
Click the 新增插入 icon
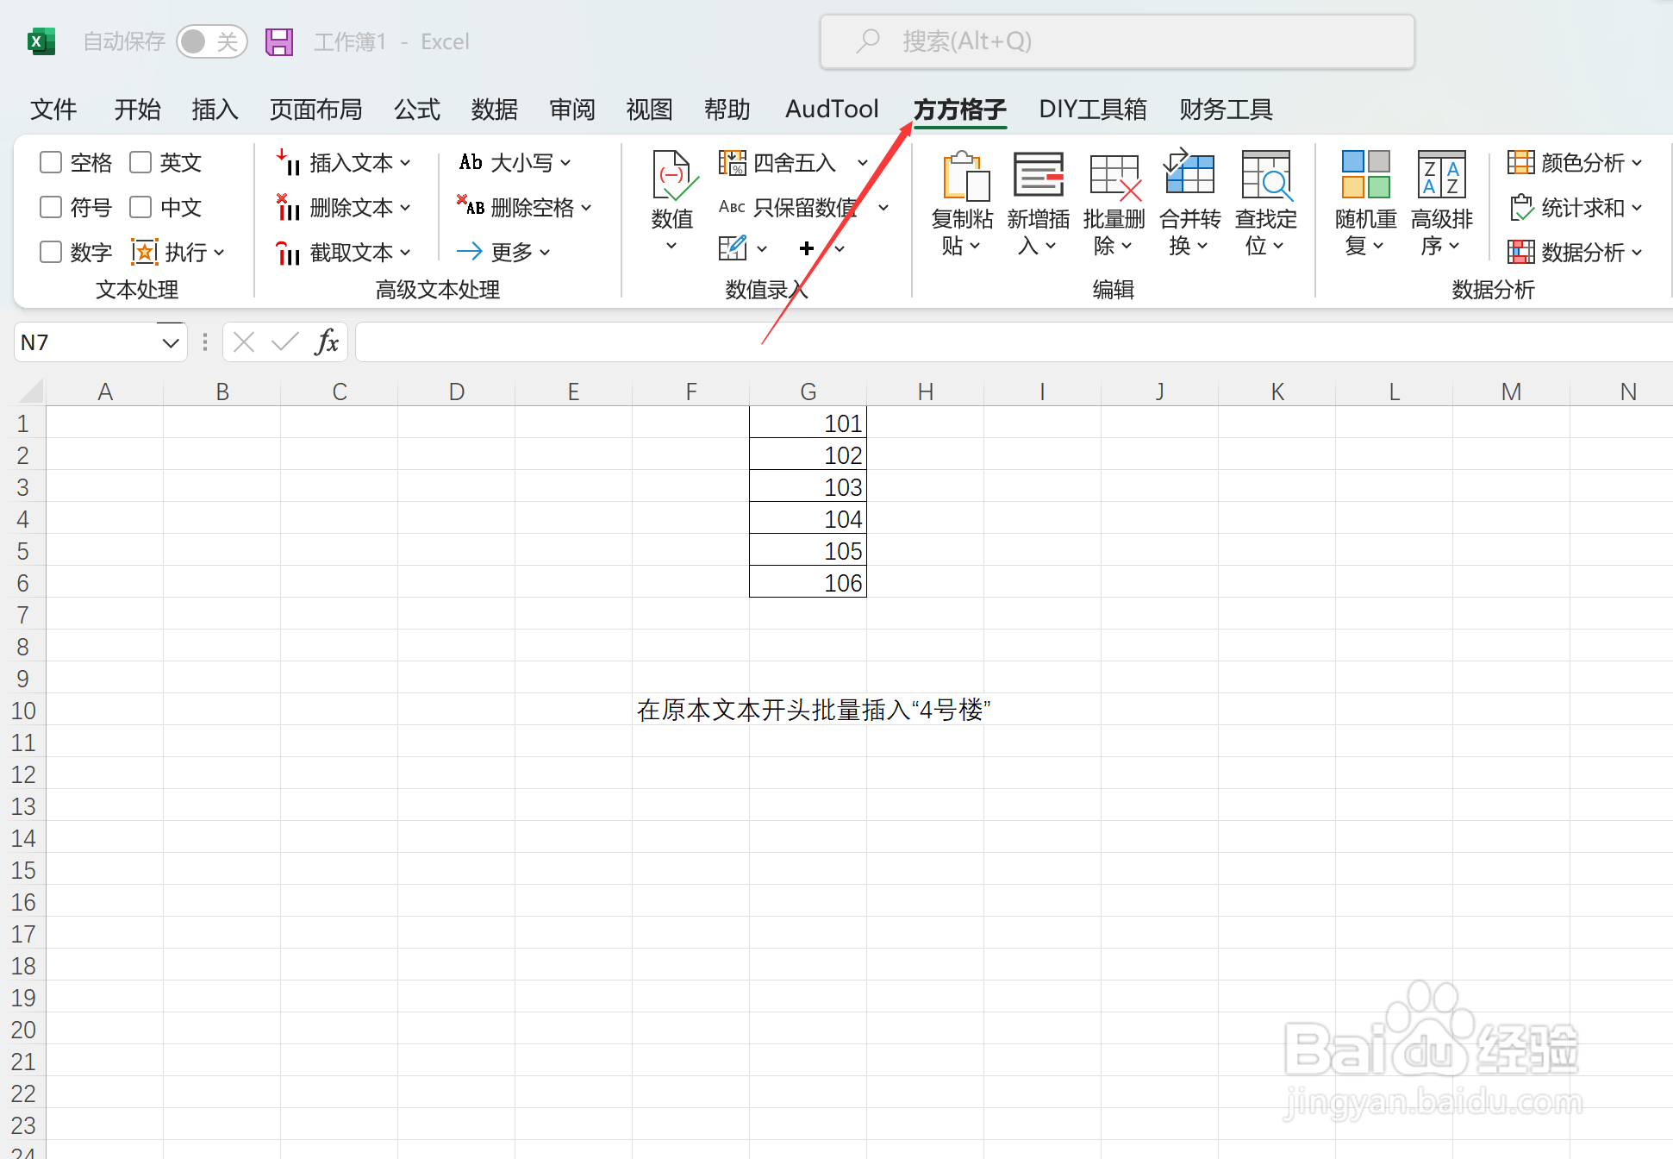tap(1039, 176)
